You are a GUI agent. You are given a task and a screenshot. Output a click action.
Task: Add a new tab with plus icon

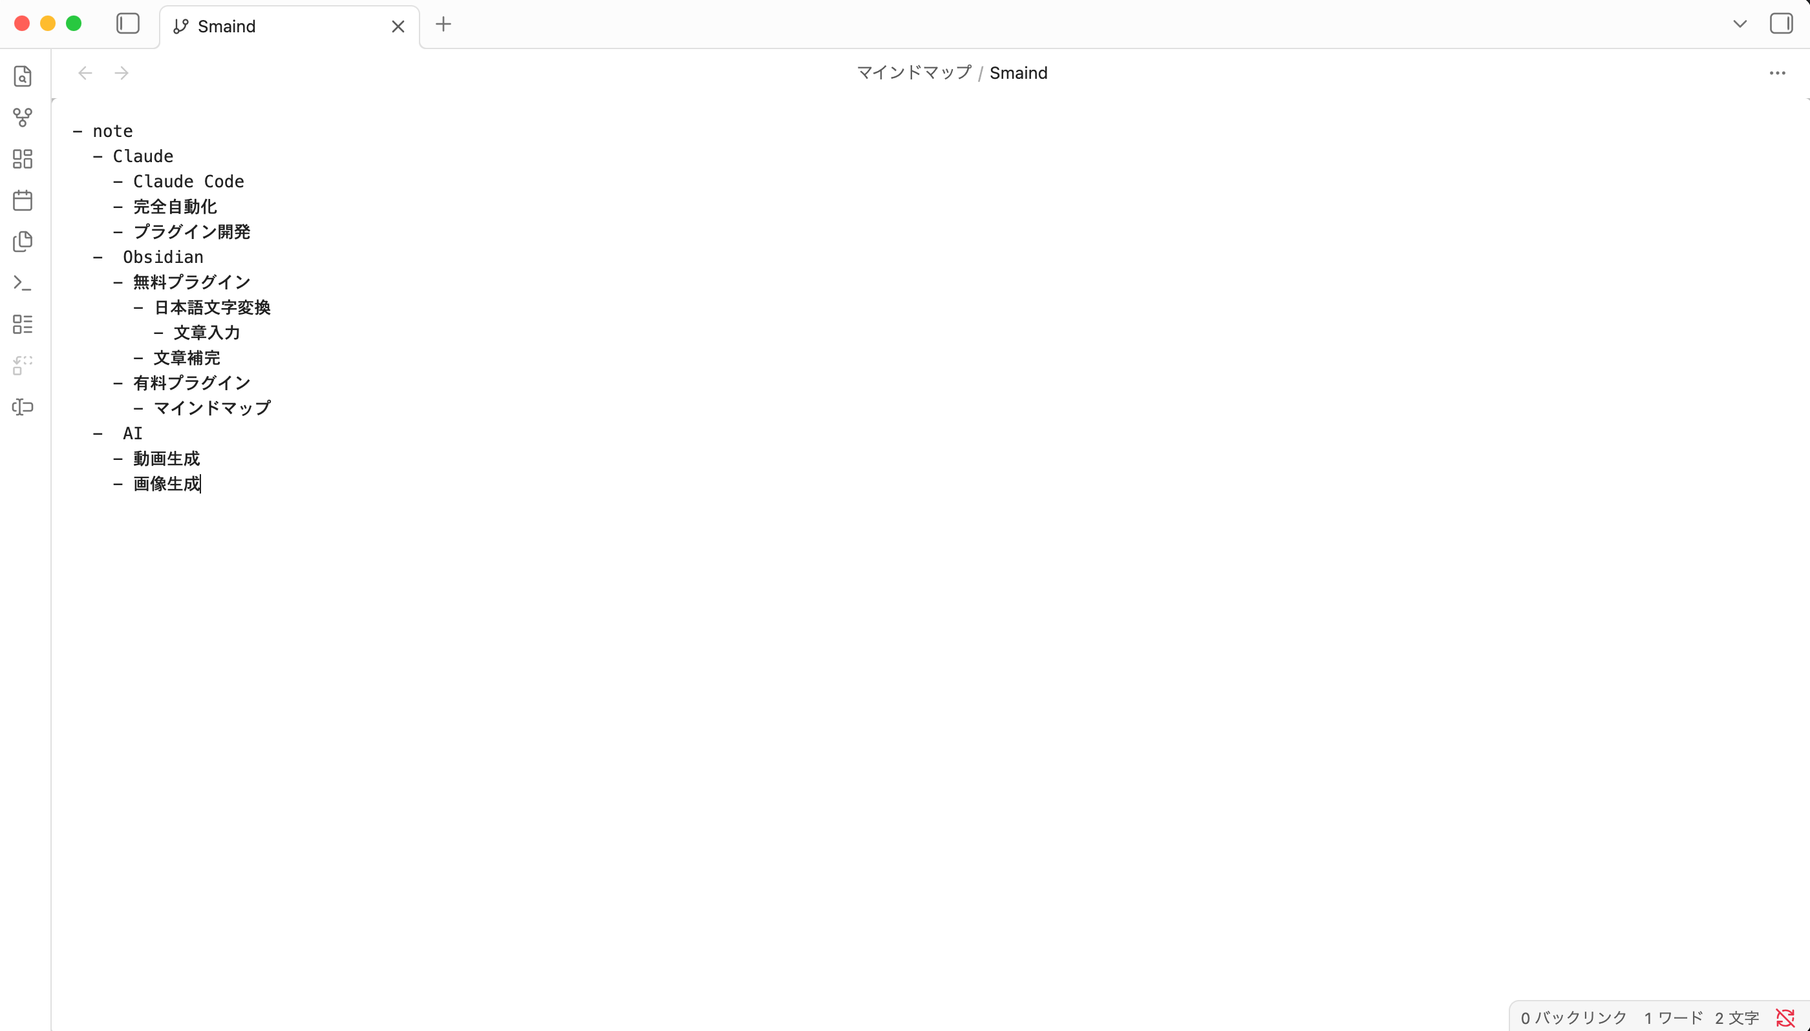(443, 24)
